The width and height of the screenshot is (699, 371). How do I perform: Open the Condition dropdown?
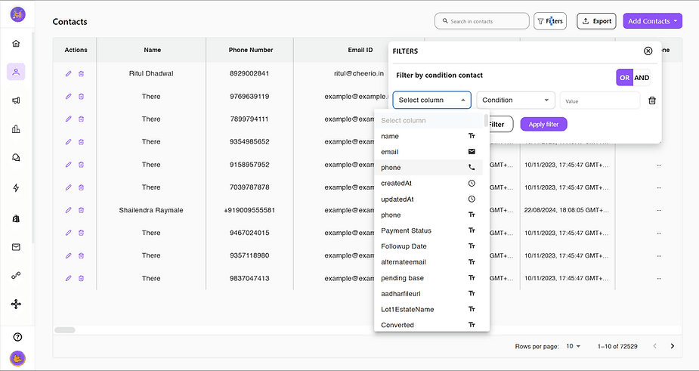(516, 100)
